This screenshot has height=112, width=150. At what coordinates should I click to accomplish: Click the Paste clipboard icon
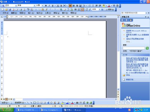[43, 10]
